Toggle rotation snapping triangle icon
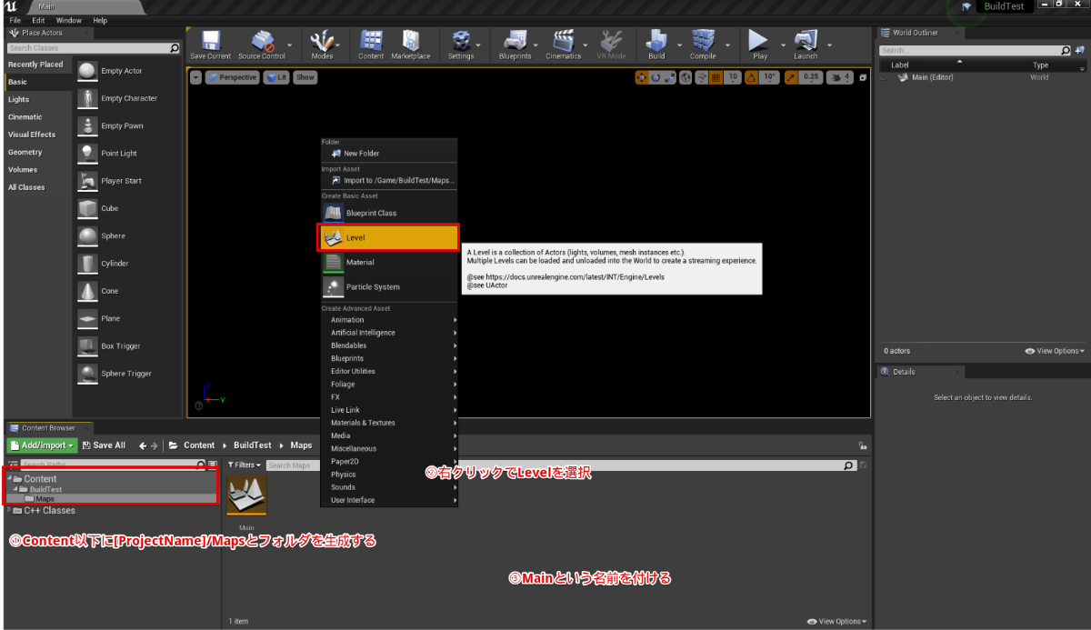This screenshot has width=1091, height=630. 752,77
